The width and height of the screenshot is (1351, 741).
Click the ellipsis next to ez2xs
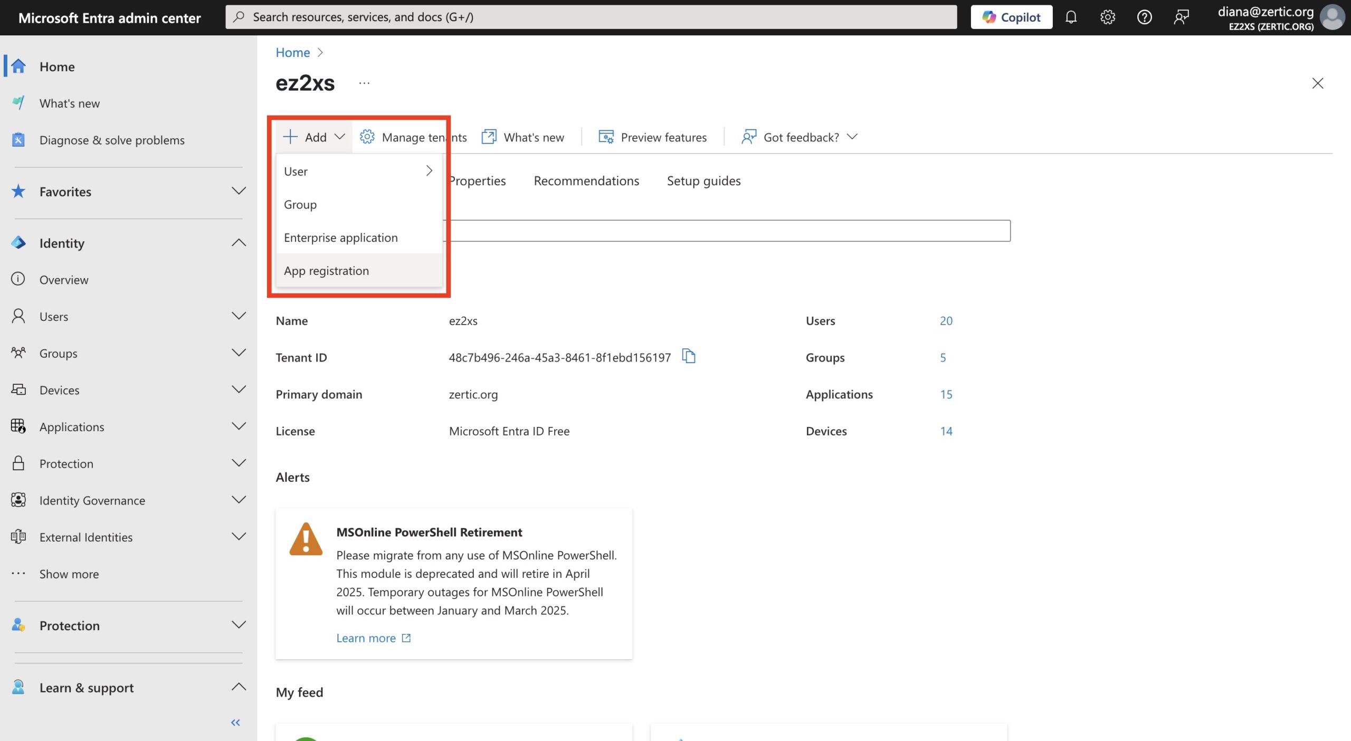pyautogui.click(x=364, y=83)
